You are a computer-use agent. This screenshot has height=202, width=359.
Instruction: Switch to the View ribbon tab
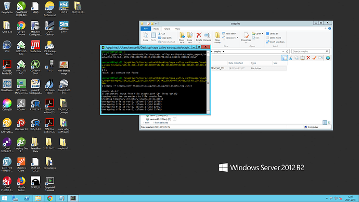[x=177, y=29]
